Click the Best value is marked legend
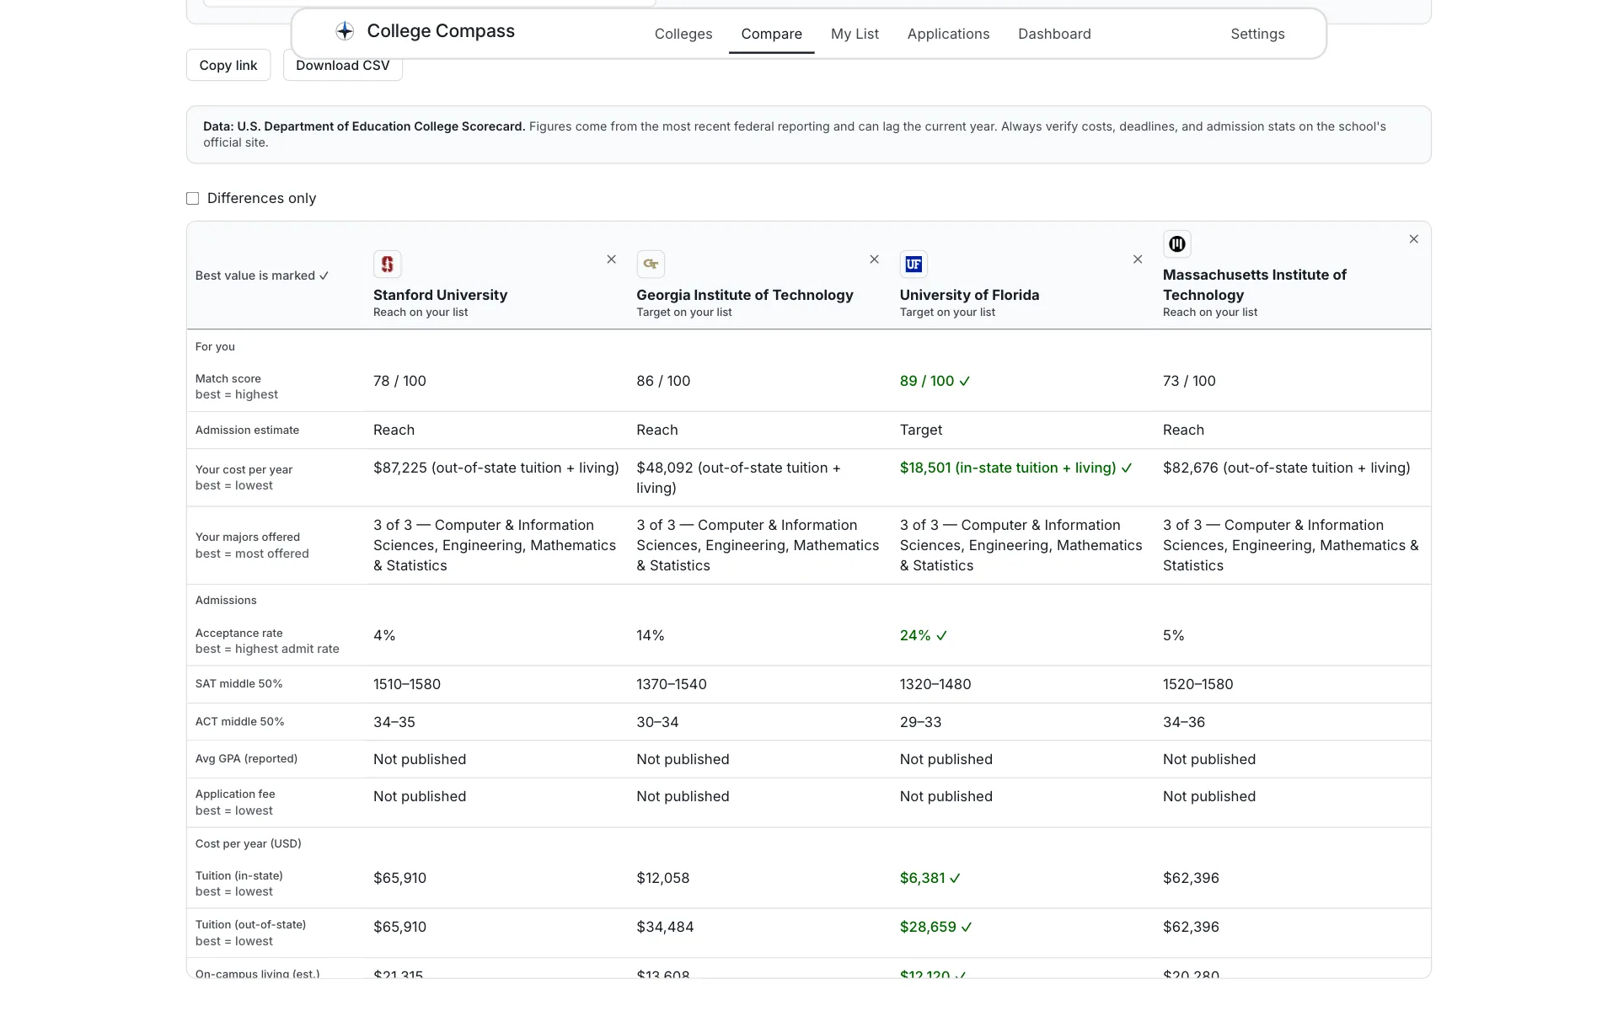Image resolution: width=1618 pixels, height=1011 pixels. coord(262,275)
